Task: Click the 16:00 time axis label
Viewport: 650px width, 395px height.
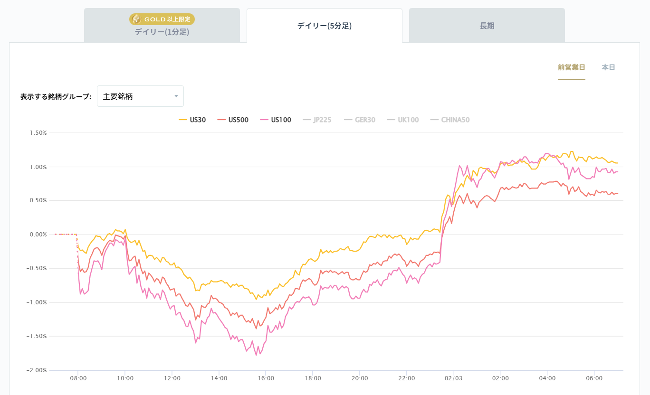Action: (x=266, y=378)
